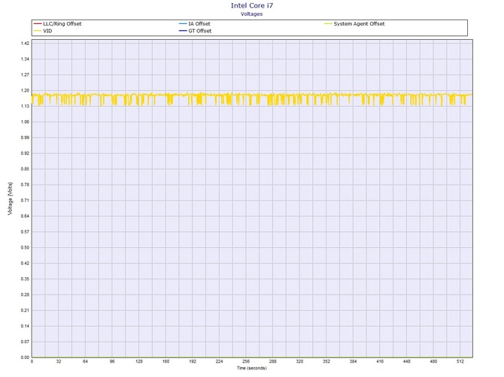Click the Time (seconds) axis label

click(252, 368)
